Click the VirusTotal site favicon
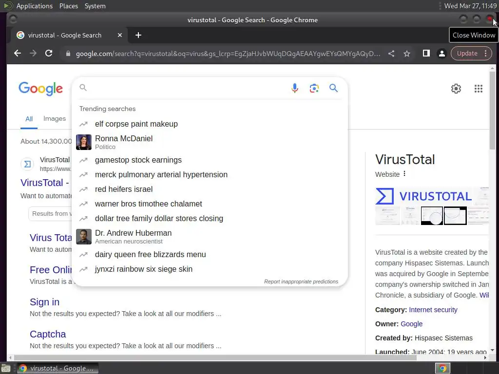The image size is (499, 374). [x=27, y=164]
